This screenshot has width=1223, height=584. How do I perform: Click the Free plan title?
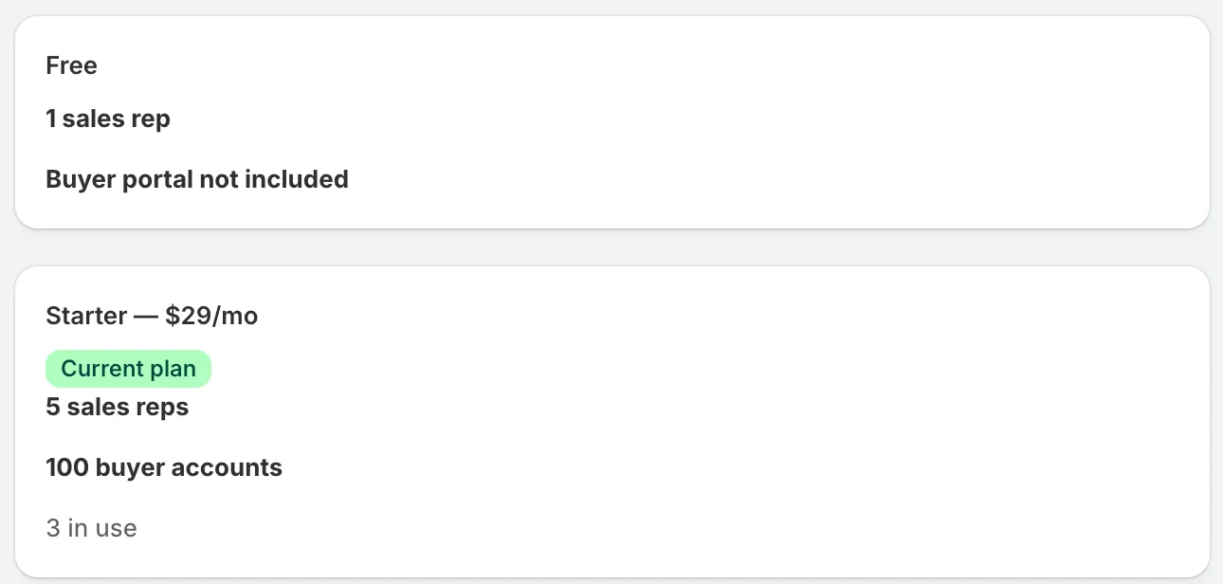click(71, 65)
